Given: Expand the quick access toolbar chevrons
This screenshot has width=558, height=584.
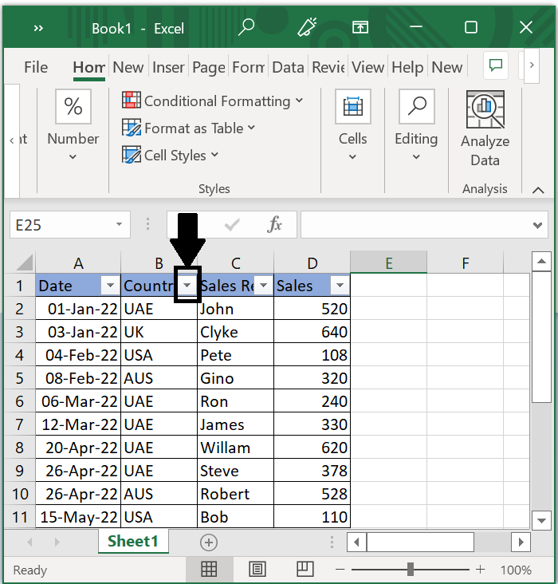Looking at the screenshot, I should tap(38, 28).
